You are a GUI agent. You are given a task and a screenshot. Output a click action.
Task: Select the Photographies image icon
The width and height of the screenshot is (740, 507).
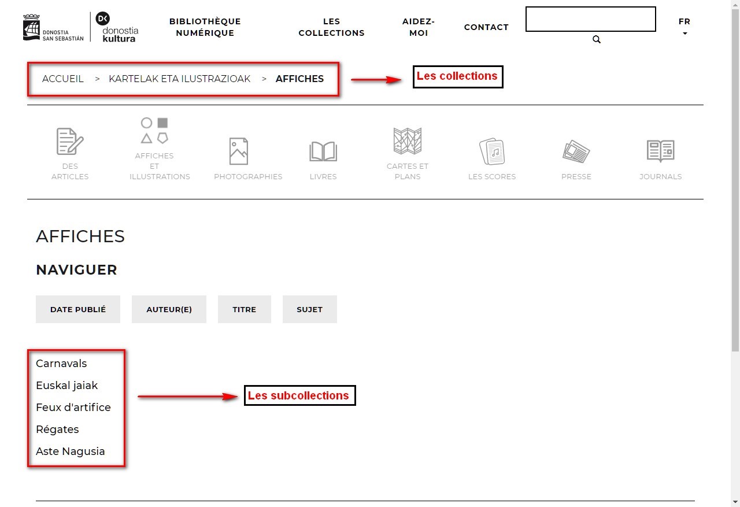(239, 151)
